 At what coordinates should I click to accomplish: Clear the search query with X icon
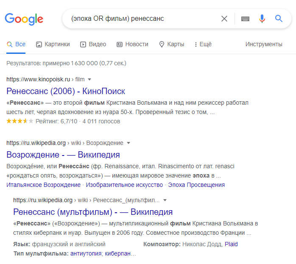(224, 19)
